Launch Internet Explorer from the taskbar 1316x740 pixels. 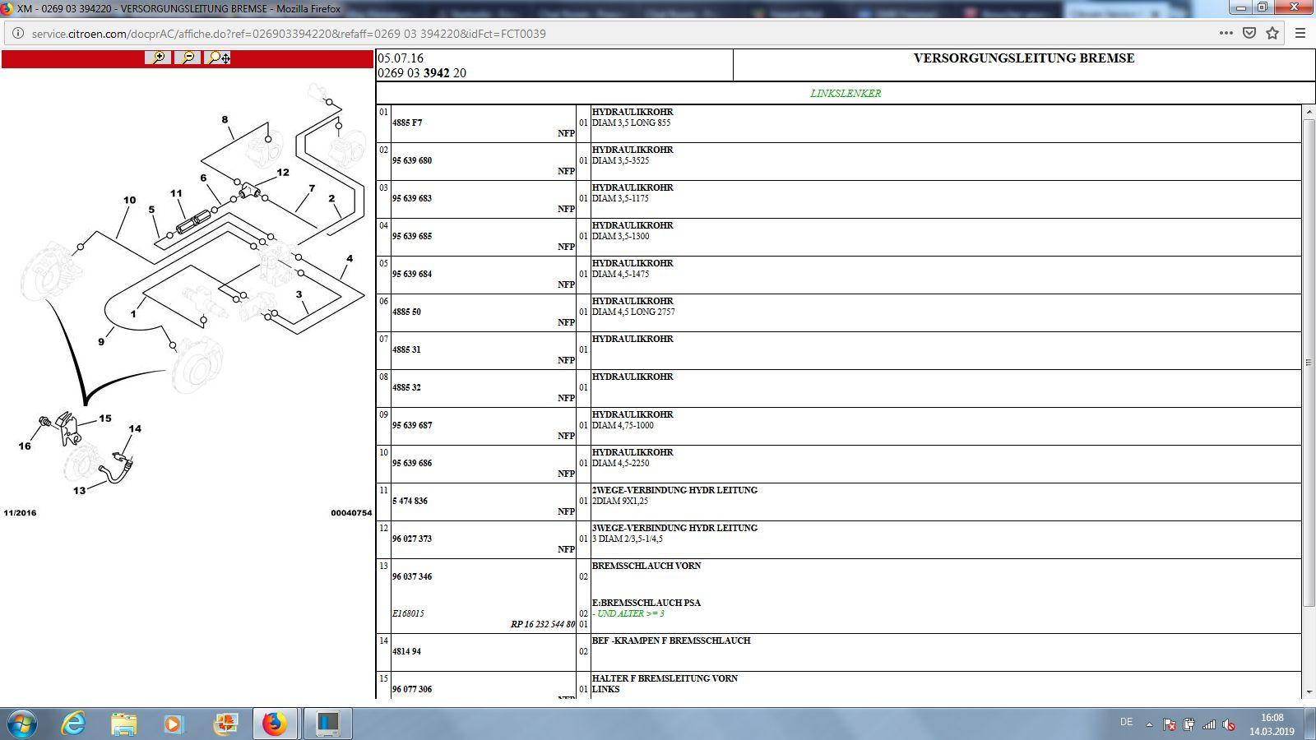tap(74, 724)
